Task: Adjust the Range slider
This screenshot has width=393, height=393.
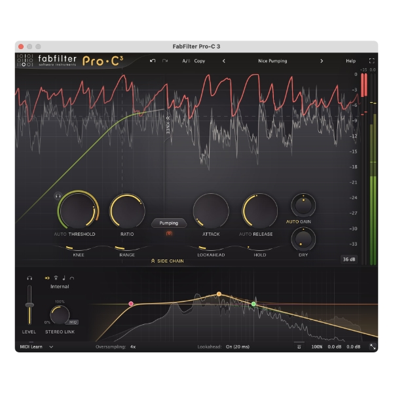Action: pyautogui.click(x=127, y=248)
